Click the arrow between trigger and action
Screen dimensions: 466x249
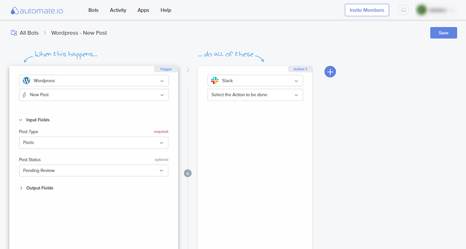click(188, 70)
